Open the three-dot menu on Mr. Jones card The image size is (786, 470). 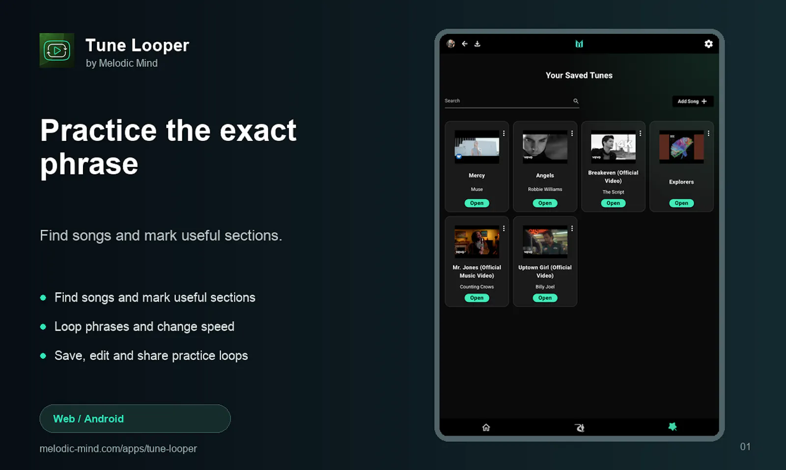504,228
